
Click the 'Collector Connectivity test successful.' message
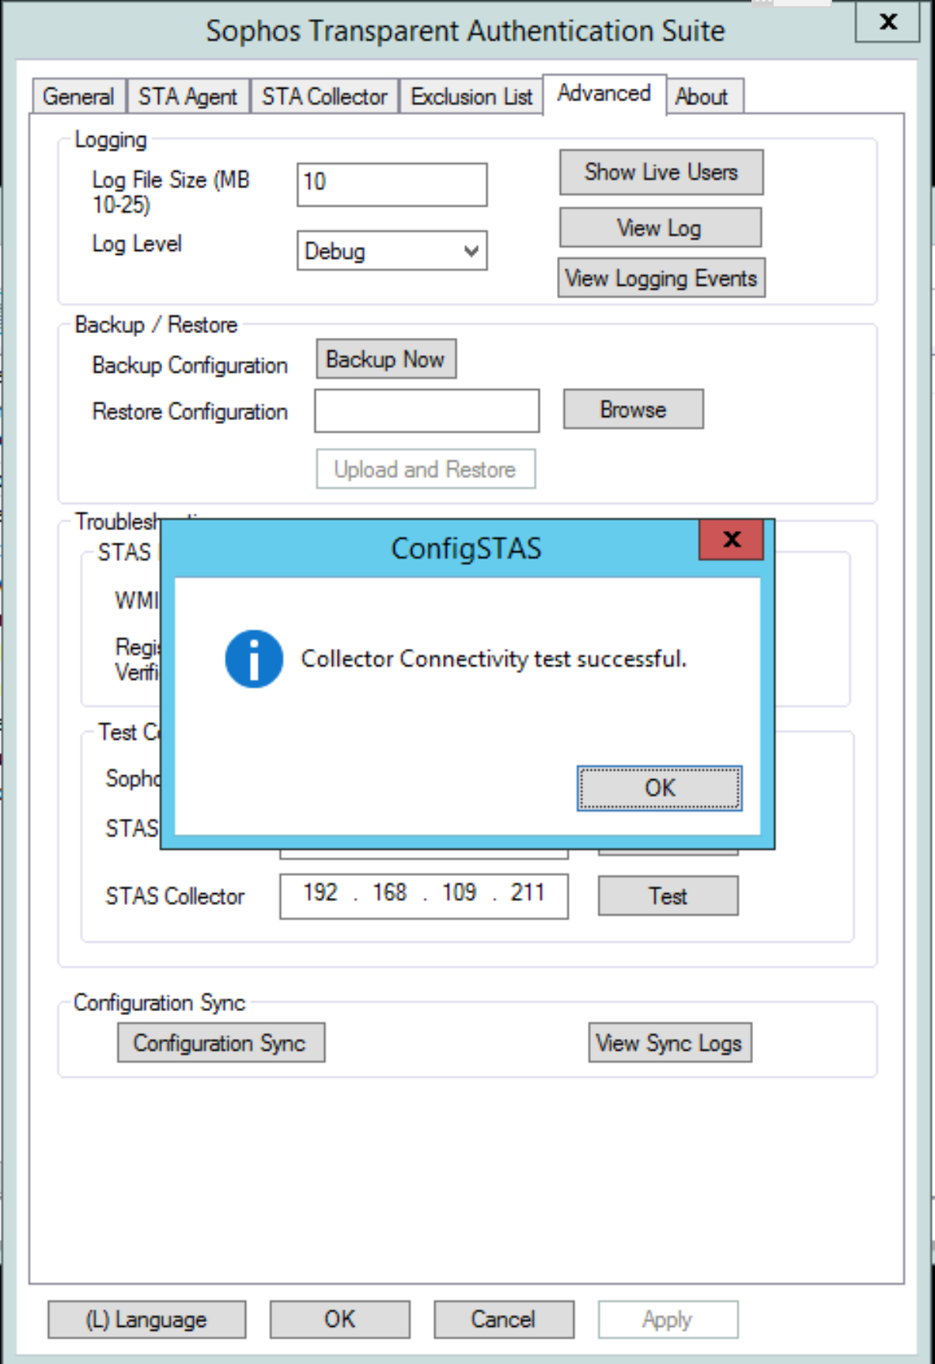pyautogui.click(x=494, y=659)
